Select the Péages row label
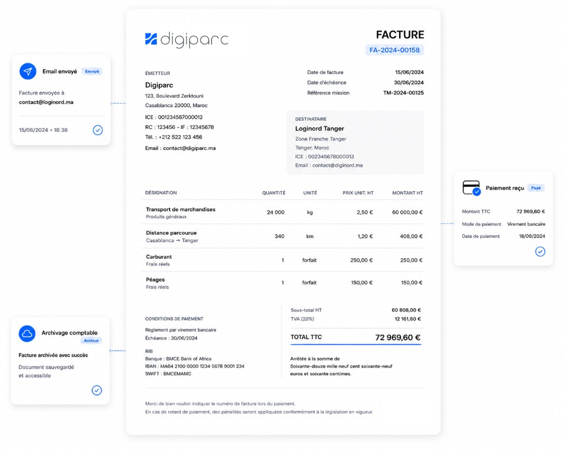Screen dimensions: 563x450 point(155,280)
